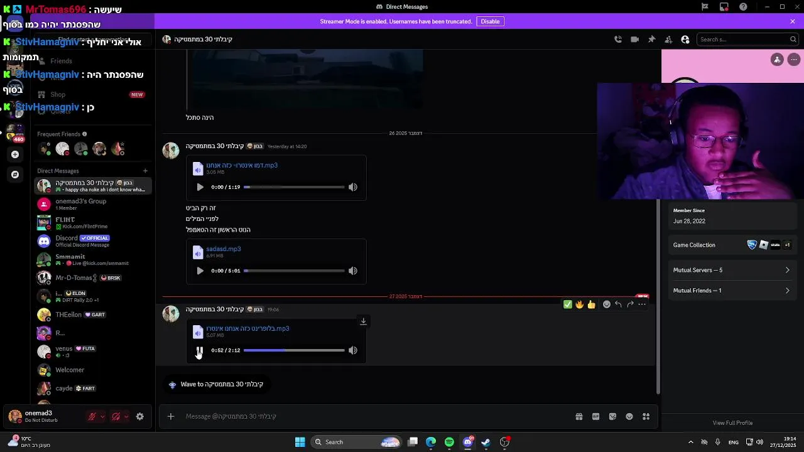The width and height of the screenshot is (804, 452).
Task: Play the 1:19 mp3 audio file
Action: point(200,187)
